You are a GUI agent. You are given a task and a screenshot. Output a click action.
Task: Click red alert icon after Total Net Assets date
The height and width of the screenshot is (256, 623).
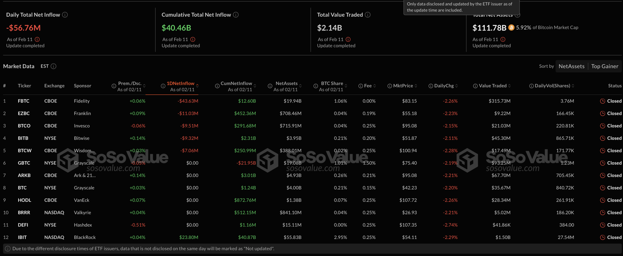point(503,39)
